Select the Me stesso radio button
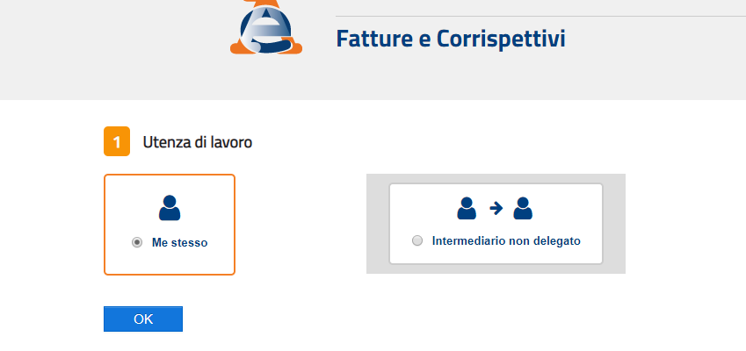 (x=137, y=242)
